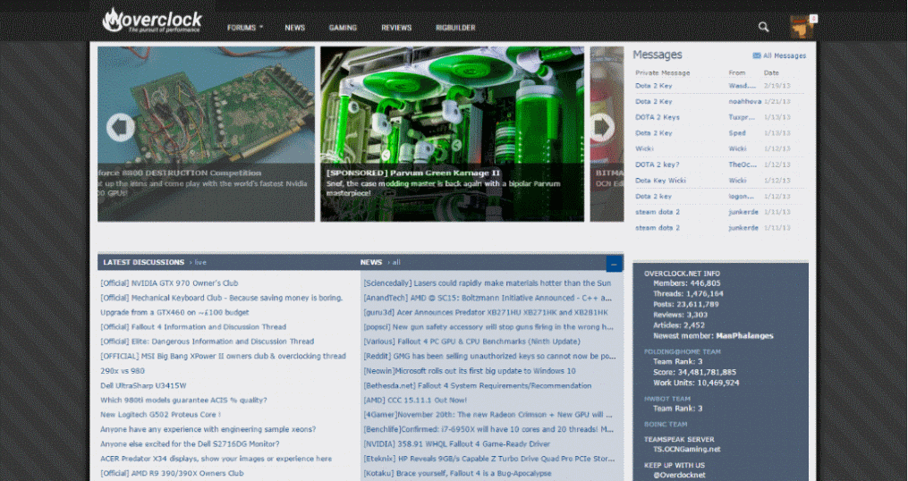Screen dimensions: 908x481
Task: Open 'Dota Key Wicki' message
Action: tap(660, 180)
